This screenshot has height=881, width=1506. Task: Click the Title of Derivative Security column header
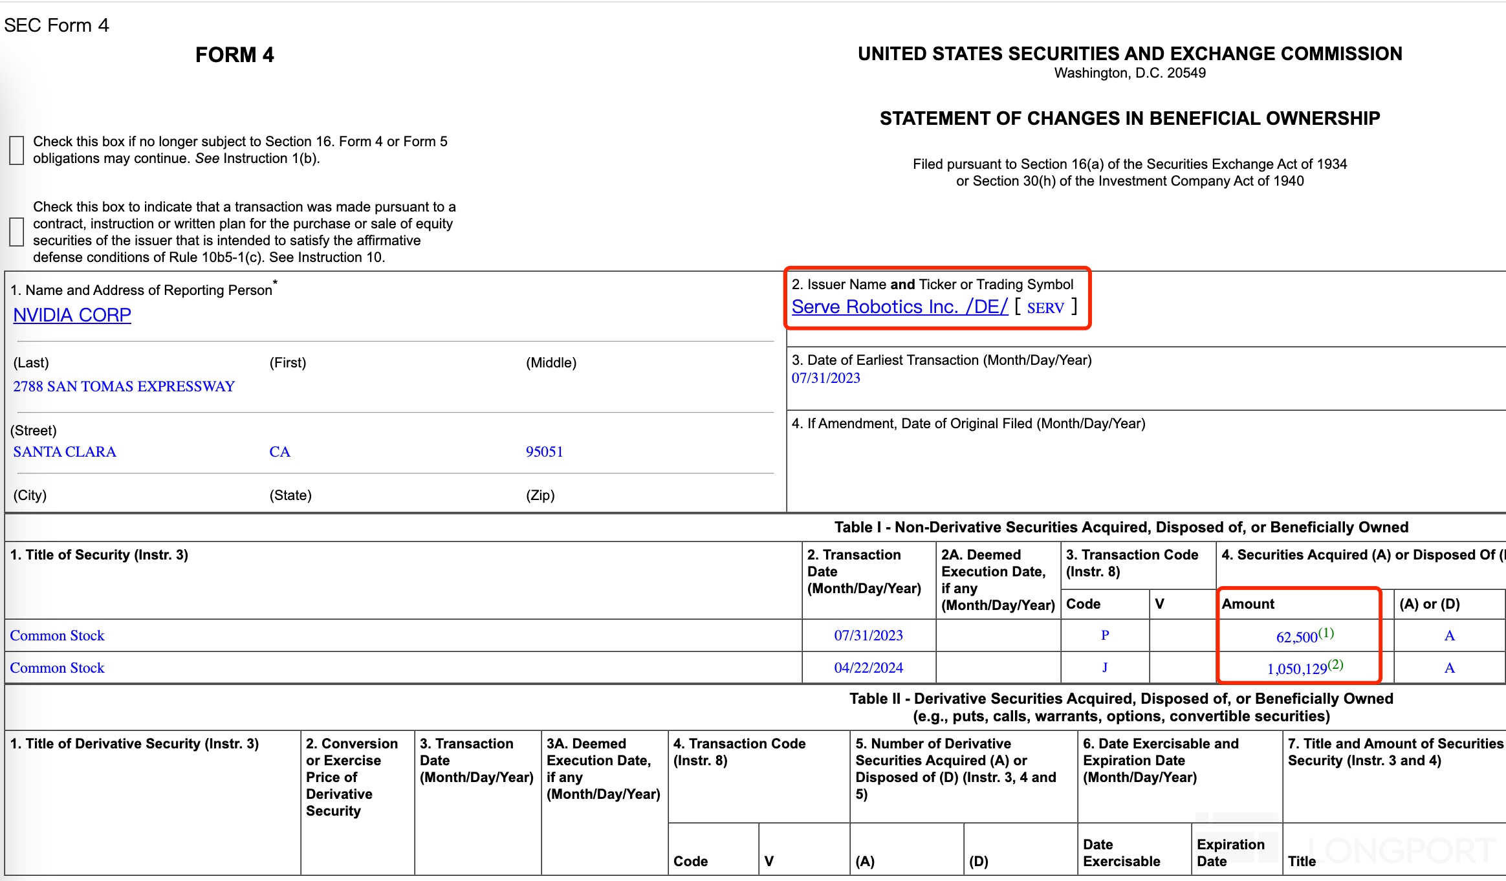pos(135,743)
